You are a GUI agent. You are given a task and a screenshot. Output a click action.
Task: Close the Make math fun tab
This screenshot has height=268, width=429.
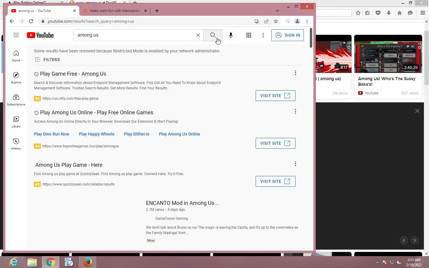pyautogui.click(x=146, y=11)
